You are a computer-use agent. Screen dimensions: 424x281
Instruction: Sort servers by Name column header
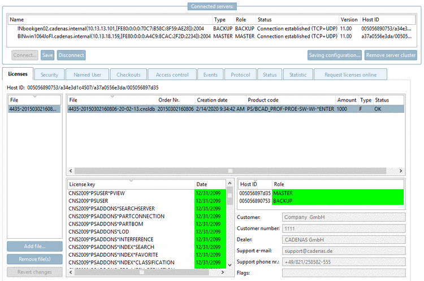click(110, 20)
